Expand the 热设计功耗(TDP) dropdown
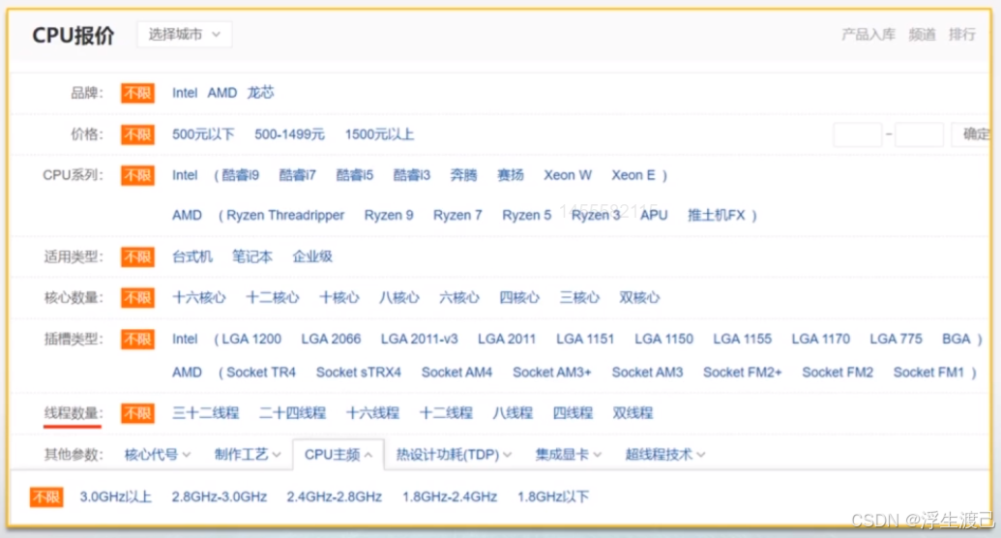 click(x=454, y=454)
